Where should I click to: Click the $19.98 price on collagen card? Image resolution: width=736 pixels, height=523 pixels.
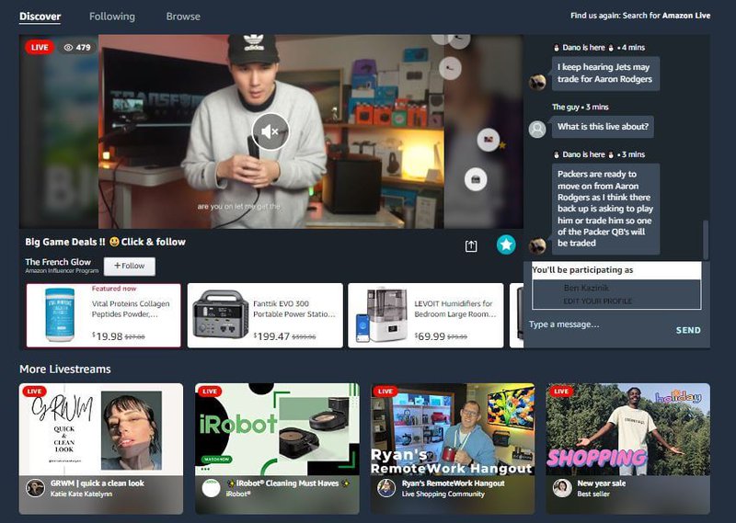tap(108, 336)
